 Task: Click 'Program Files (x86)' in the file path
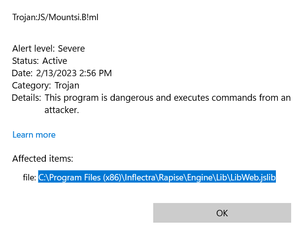(x=83, y=177)
